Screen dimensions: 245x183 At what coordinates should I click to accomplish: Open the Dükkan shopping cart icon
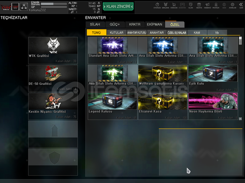click(174, 5)
